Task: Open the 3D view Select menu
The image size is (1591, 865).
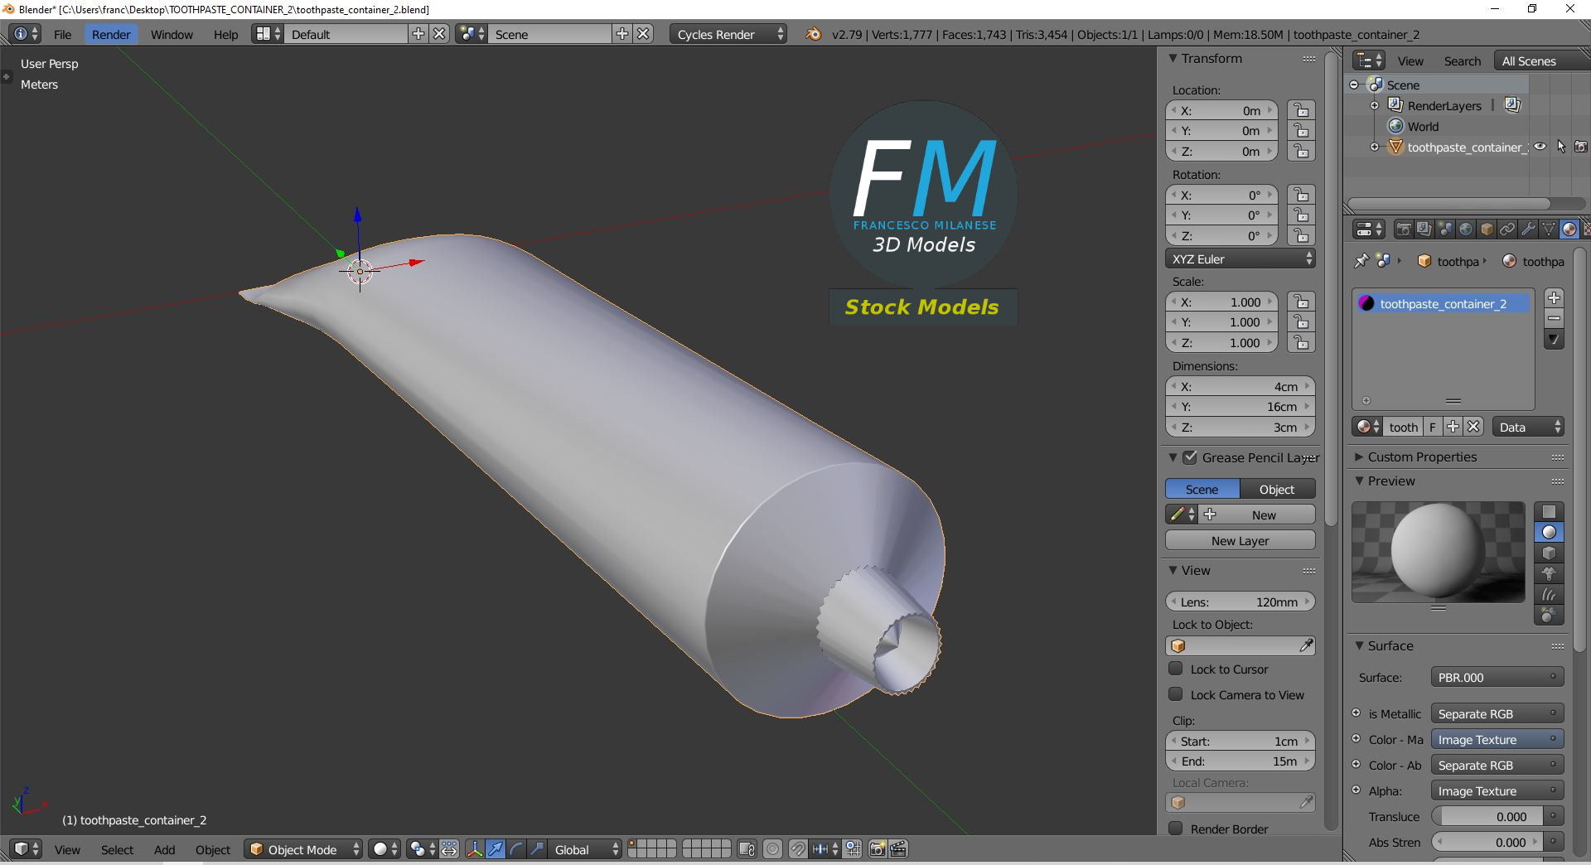Action: [x=117, y=849]
